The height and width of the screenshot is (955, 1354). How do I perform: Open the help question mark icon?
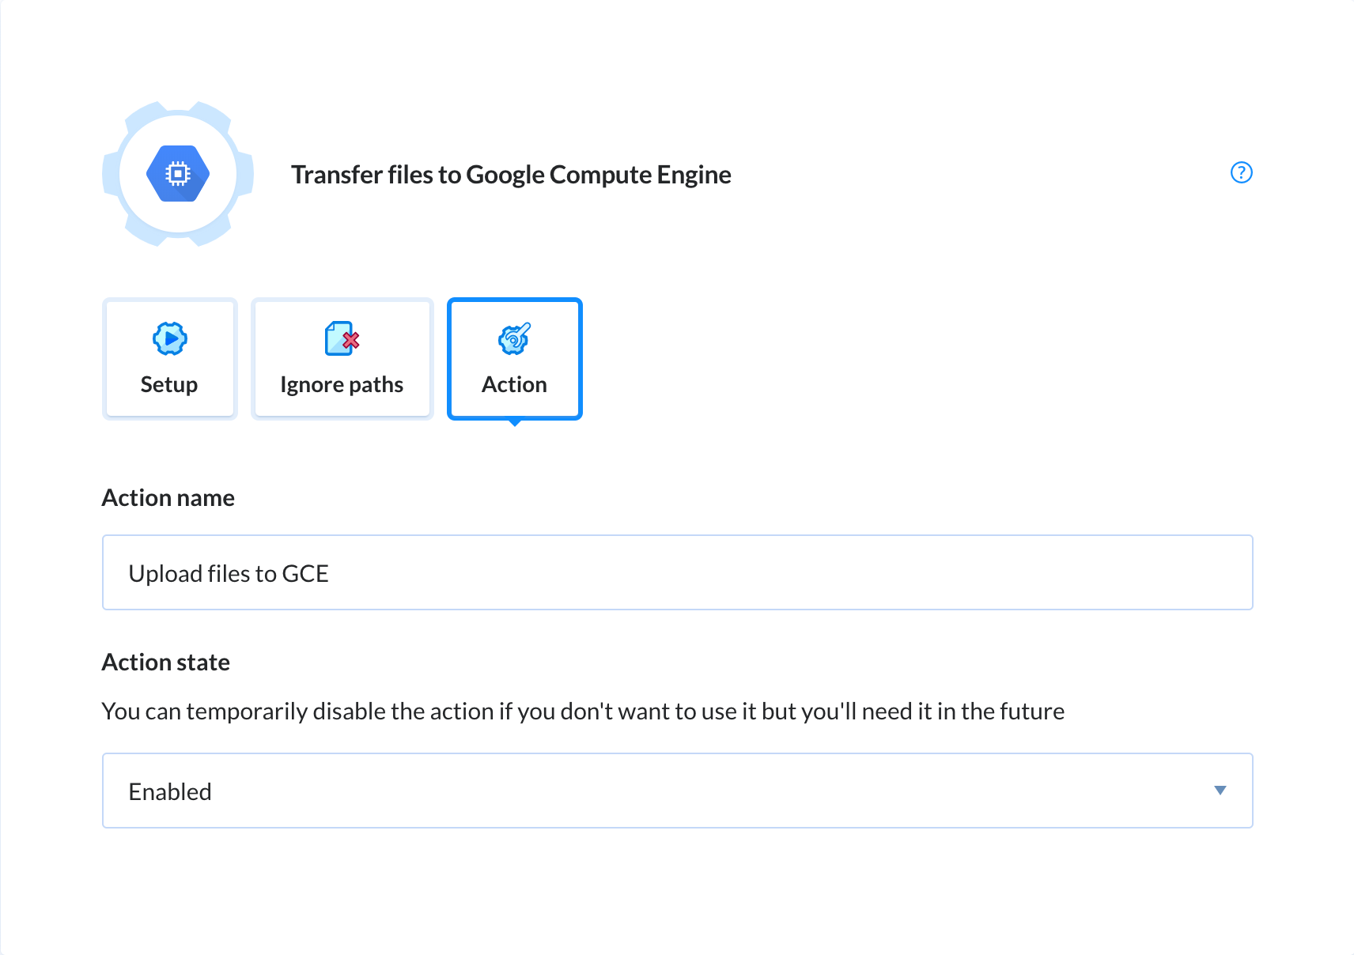pos(1241,172)
